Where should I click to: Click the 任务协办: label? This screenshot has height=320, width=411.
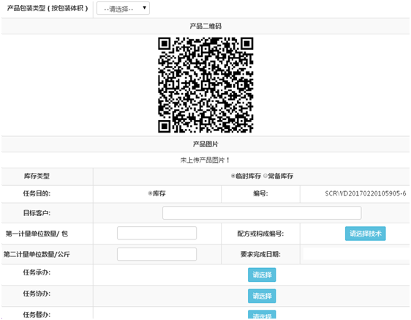pyautogui.click(x=37, y=293)
